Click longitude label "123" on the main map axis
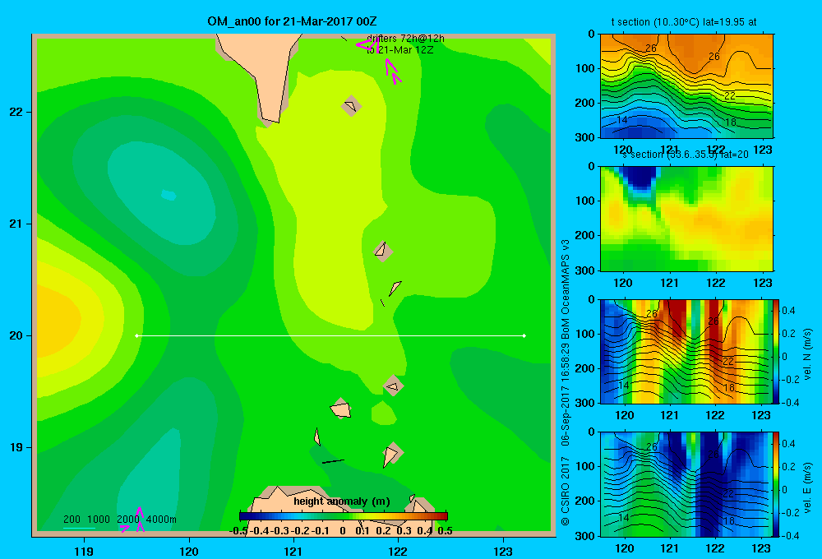The height and width of the screenshot is (559, 822). [503, 551]
